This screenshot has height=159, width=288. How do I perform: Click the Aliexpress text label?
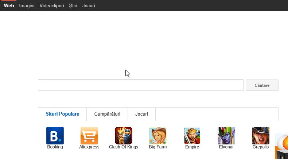click(x=89, y=147)
